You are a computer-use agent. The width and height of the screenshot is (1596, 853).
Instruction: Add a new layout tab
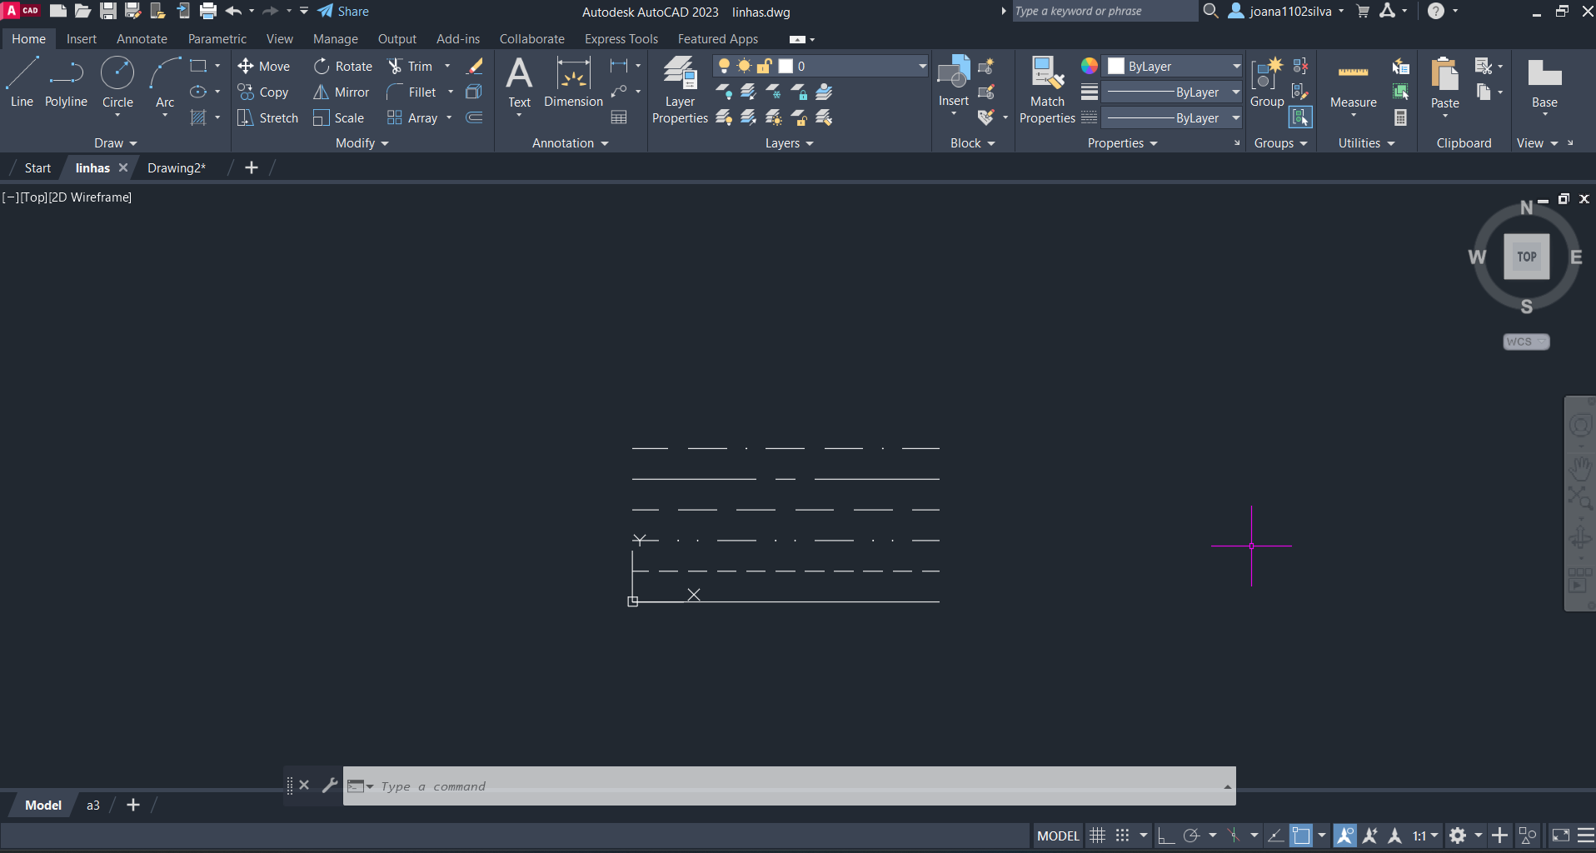(x=133, y=806)
